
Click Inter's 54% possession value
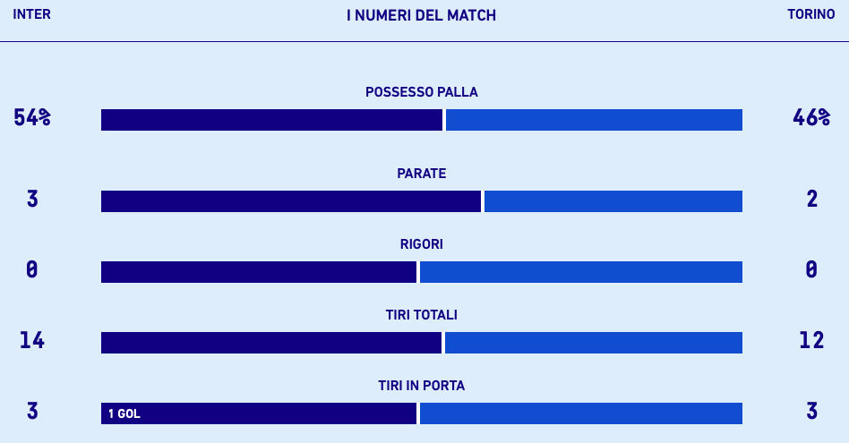coord(32,117)
